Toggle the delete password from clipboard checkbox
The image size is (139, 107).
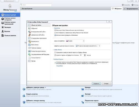pos(55,55)
